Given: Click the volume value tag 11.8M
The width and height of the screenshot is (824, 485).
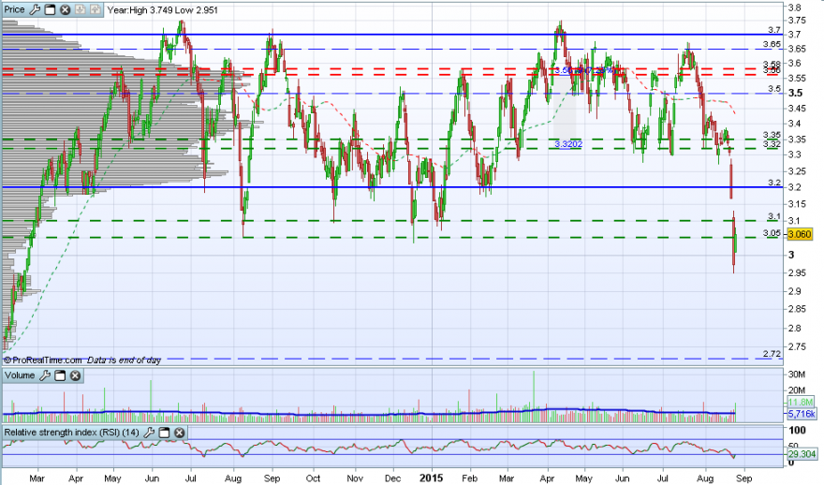Looking at the screenshot, I should pyautogui.click(x=801, y=403).
